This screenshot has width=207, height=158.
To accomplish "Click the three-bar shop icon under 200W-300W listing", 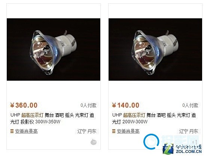I will 114,131.
